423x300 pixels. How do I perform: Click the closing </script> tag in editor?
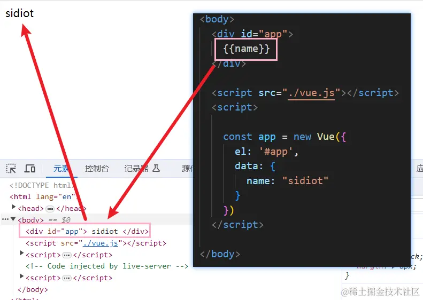237,225
